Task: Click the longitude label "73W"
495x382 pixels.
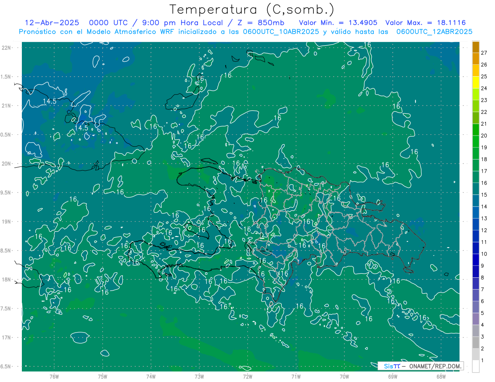Action: tap(199, 376)
